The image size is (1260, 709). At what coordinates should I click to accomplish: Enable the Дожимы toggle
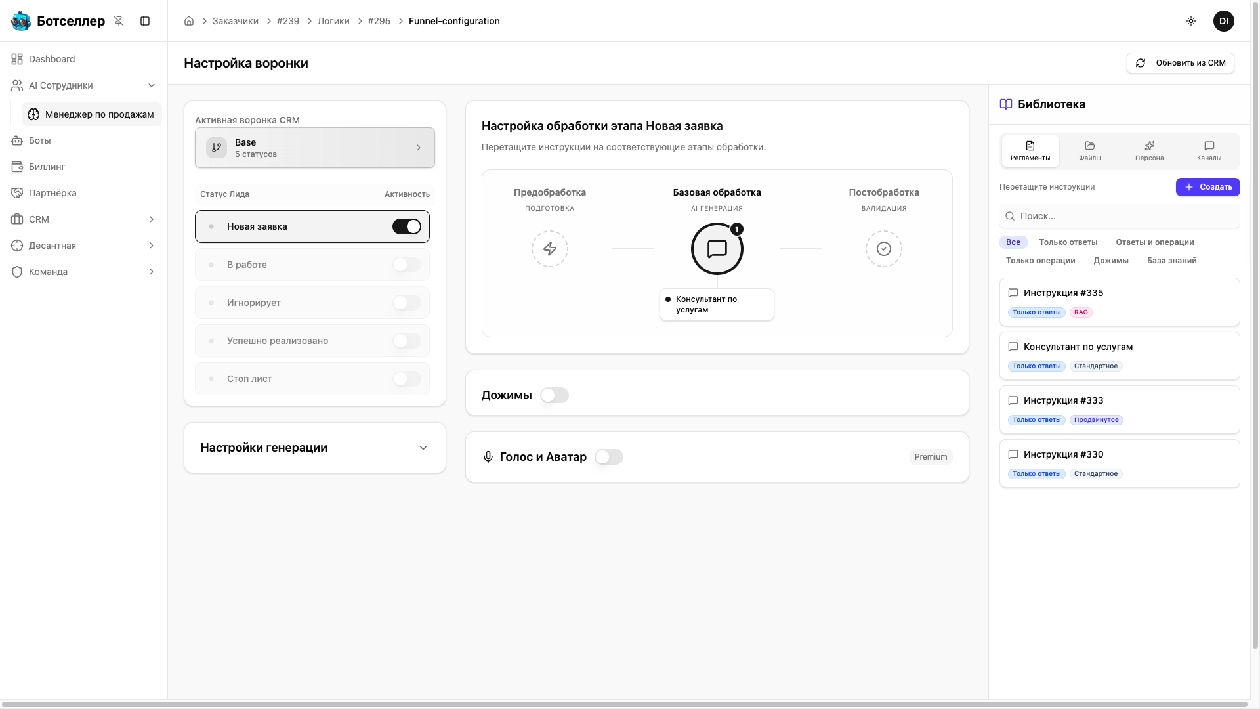[555, 395]
